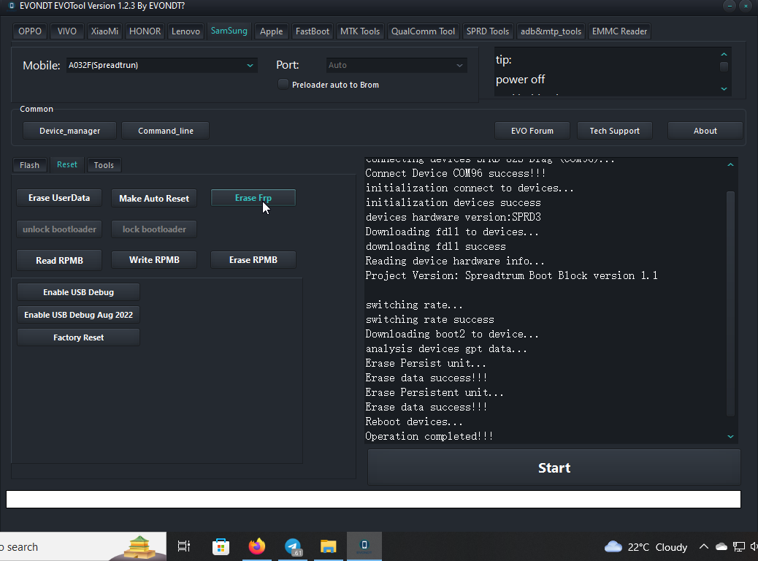Click the 'Reboot devices...' log line
This screenshot has width=758, height=561.
click(x=414, y=421)
